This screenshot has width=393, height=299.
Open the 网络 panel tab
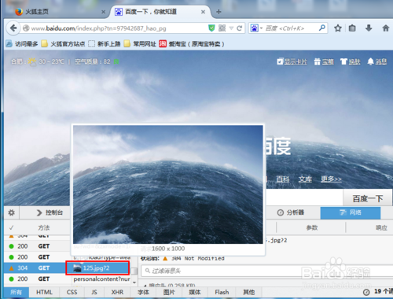coord(351,212)
